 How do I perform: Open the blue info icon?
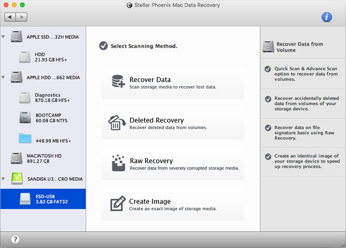click(x=327, y=17)
